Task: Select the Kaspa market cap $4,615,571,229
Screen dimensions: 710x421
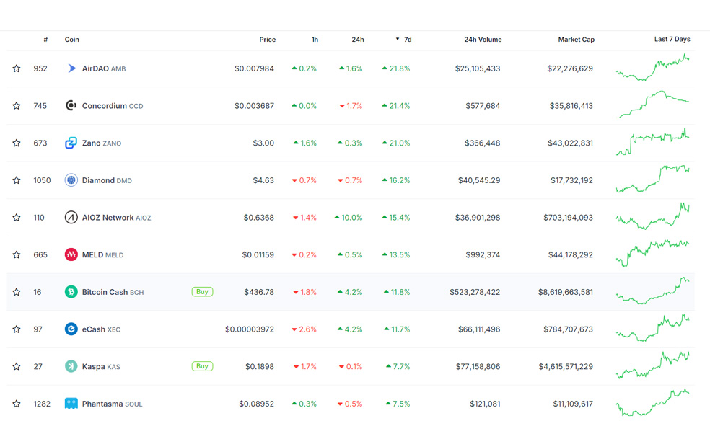Action: (566, 367)
